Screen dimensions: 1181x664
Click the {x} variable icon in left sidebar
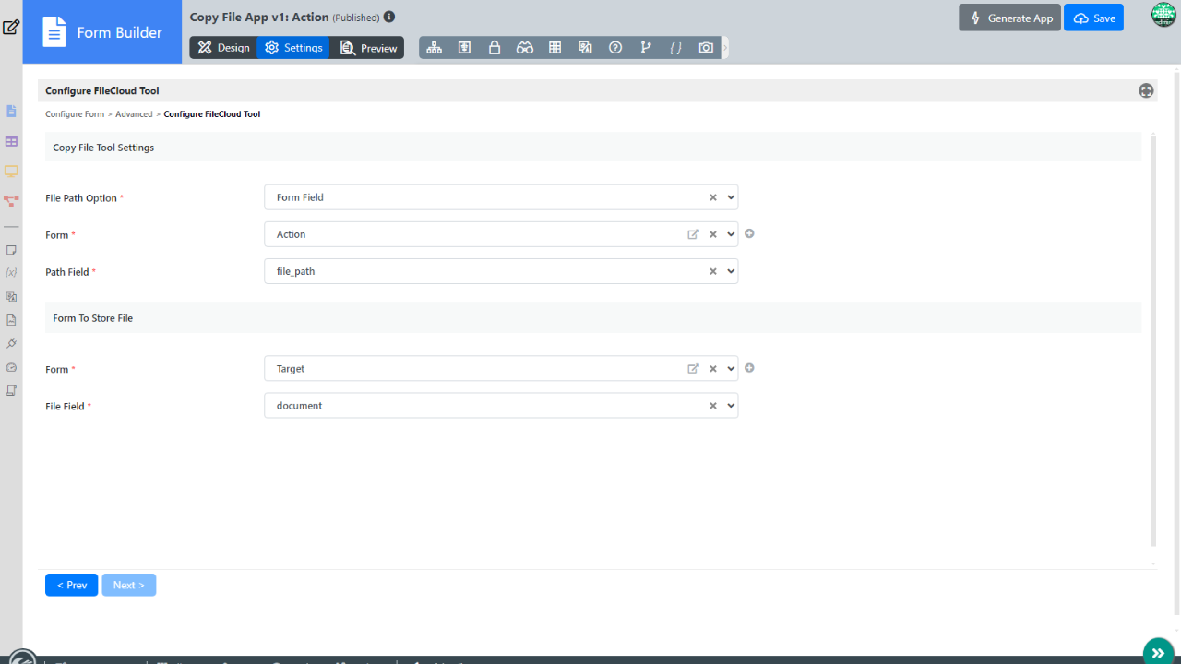(x=11, y=272)
